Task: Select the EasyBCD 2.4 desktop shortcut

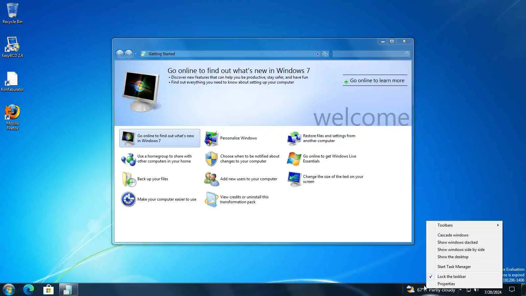Action: click(x=12, y=47)
